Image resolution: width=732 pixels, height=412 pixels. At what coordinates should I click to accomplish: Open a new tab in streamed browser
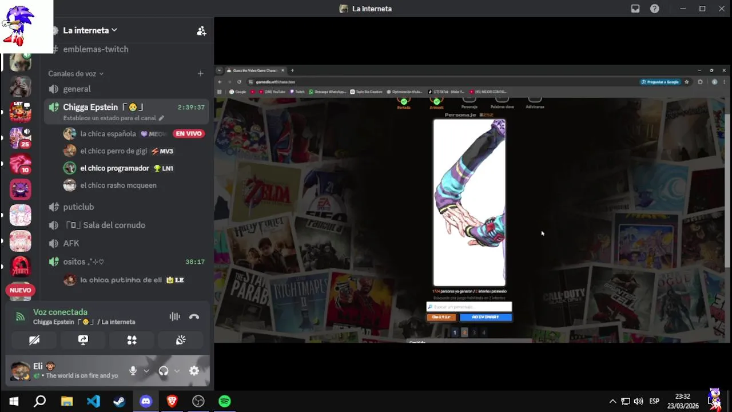pyautogui.click(x=292, y=70)
